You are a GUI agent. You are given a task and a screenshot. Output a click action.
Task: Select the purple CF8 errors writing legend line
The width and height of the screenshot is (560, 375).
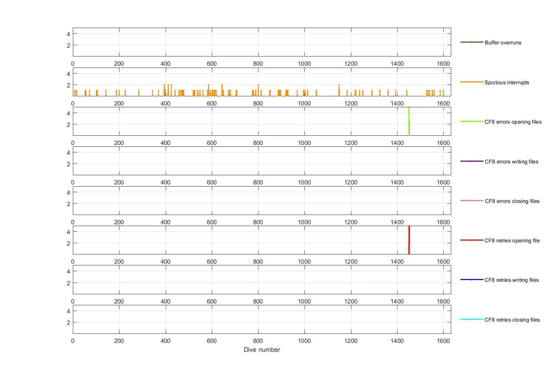tap(472, 161)
